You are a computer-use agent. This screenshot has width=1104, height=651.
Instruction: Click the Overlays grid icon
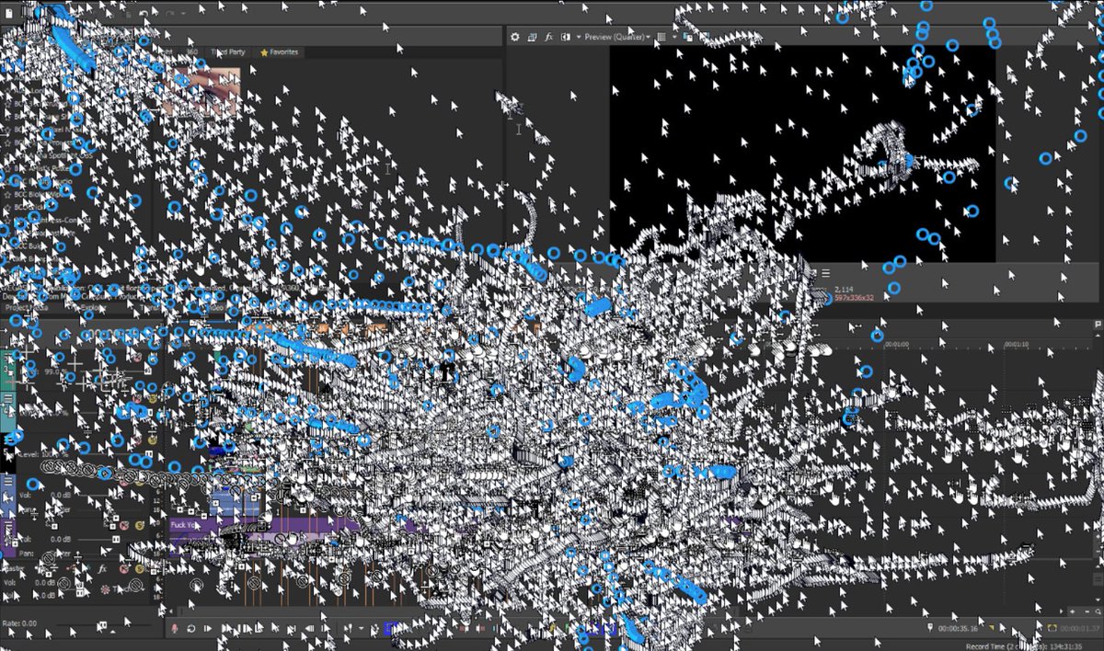661,37
